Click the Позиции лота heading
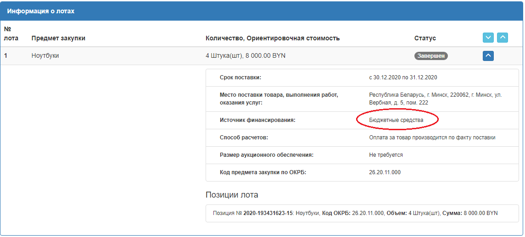Image resolution: width=525 pixels, height=237 pixels. tap(232, 195)
